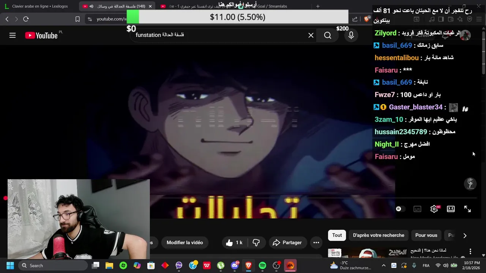Open Brave Shields lion icon
The image size is (486, 273).
[x=367, y=19]
